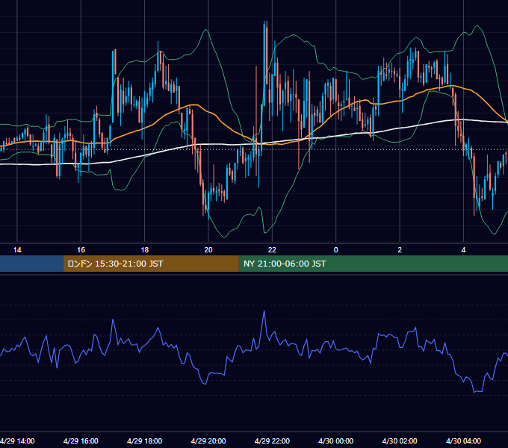
Task: Click the 20 hour label on price chart axis
Action: tap(208, 250)
